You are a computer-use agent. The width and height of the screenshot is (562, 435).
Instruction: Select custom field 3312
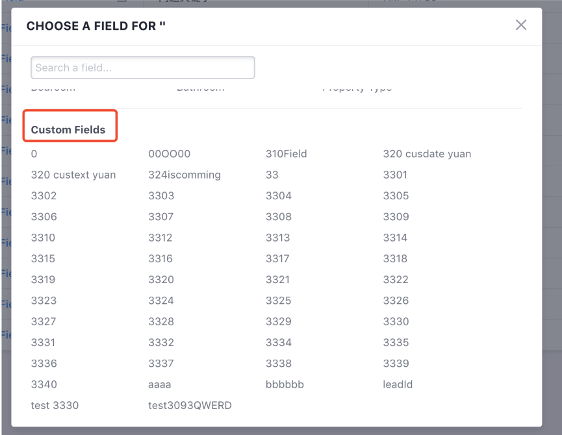pyautogui.click(x=160, y=238)
